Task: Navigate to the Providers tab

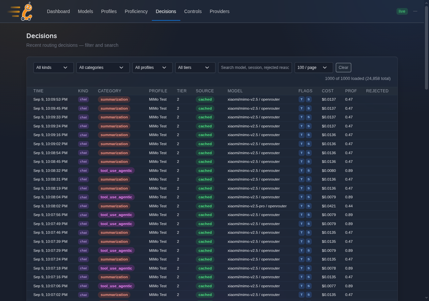Action: click(x=220, y=11)
